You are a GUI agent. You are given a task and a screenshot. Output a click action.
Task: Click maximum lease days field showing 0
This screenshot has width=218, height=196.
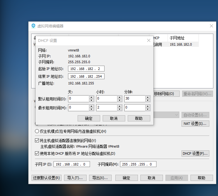(79, 108)
